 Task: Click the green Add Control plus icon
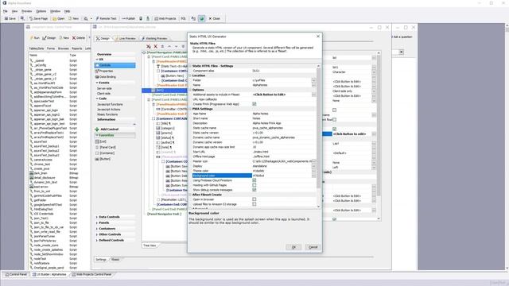97,129
